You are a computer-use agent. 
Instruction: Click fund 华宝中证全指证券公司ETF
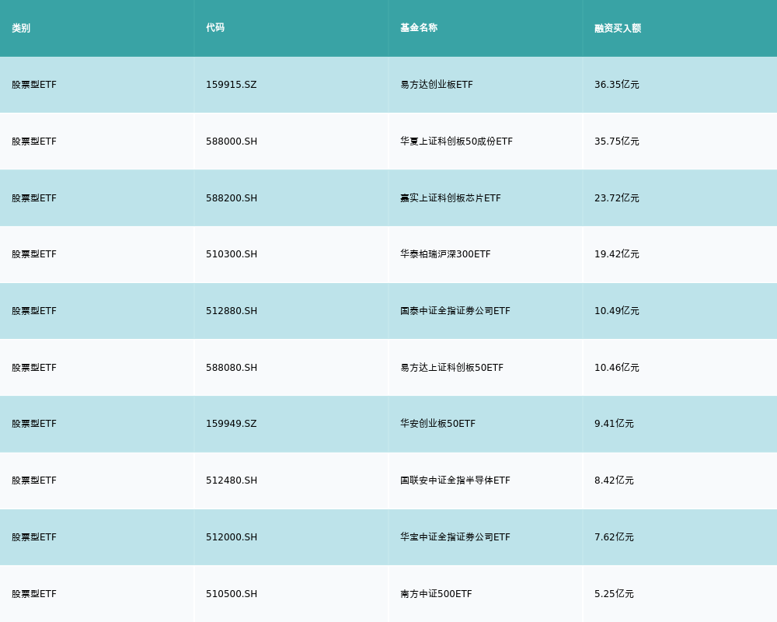(x=455, y=537)
